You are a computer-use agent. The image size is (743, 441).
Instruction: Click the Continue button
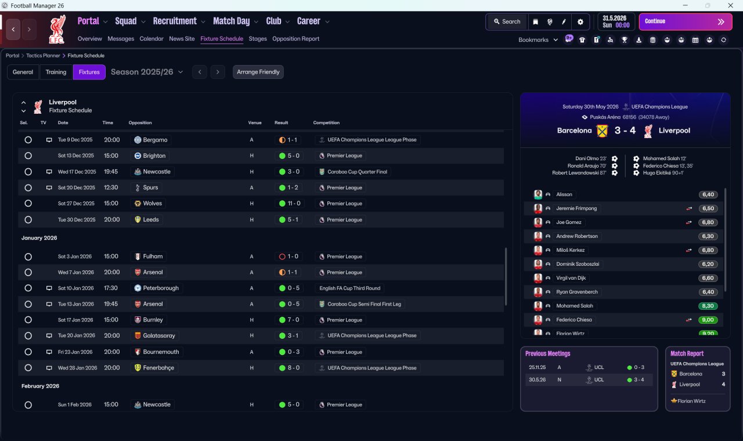point(686,21)
